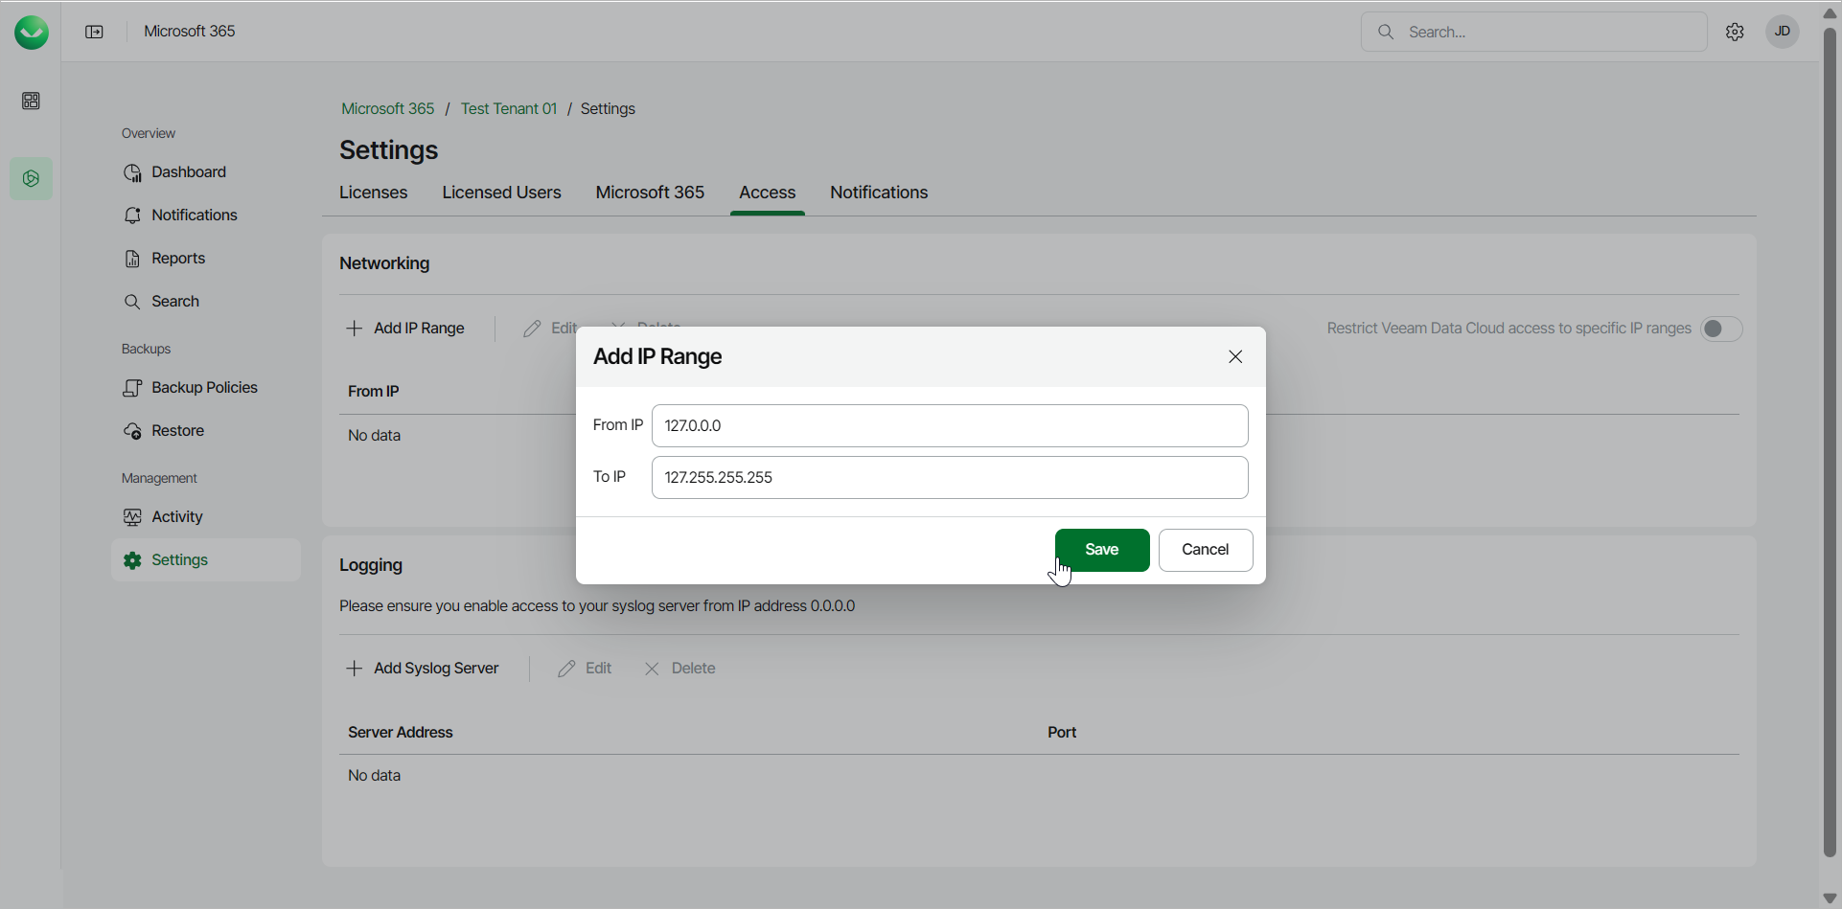Cancel the Add IP Range dialog
The width and height of the screenshot is (1842, 909).
click(x=1205, y=550)
